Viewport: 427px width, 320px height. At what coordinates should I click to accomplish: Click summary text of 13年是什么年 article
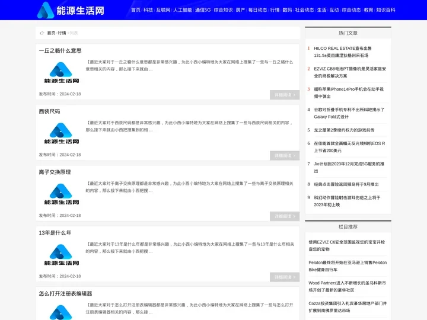(190, 248)
